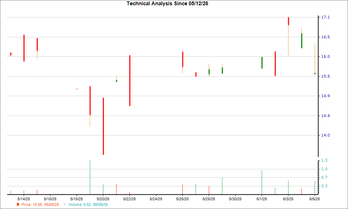Screen dimensions: 348x209
Task: Select the 'Price: 16.55 06/05/26' legend text
Action: 40,204
